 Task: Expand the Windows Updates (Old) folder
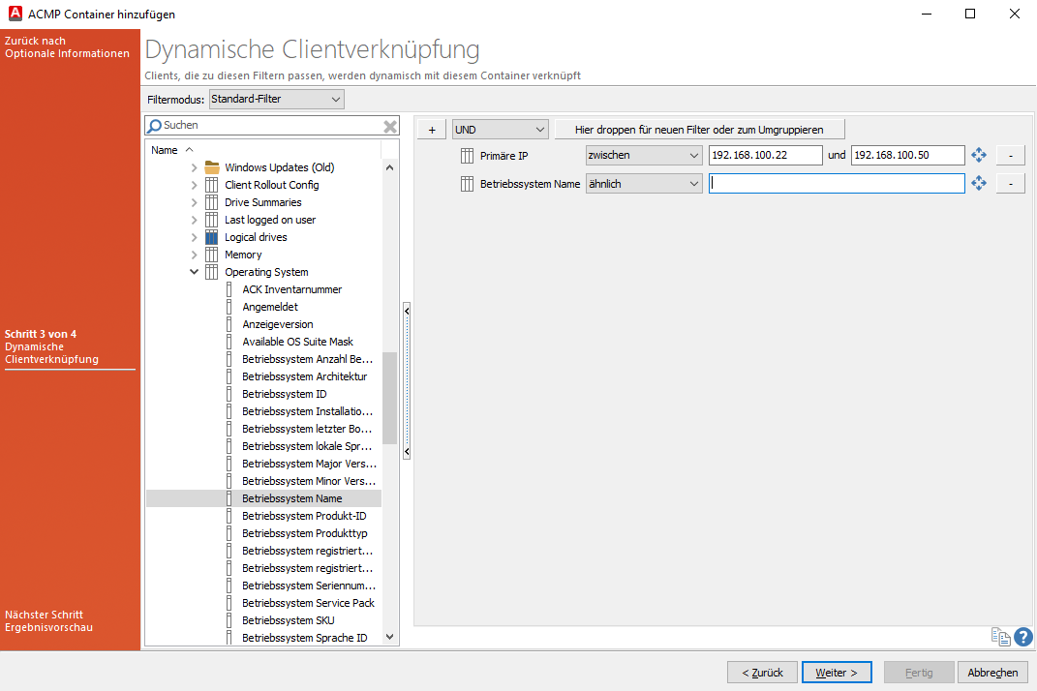point(195,167)
